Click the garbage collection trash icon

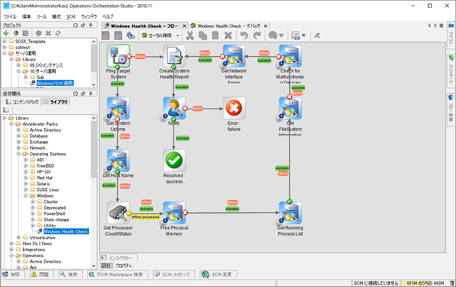tap(452, 283)
